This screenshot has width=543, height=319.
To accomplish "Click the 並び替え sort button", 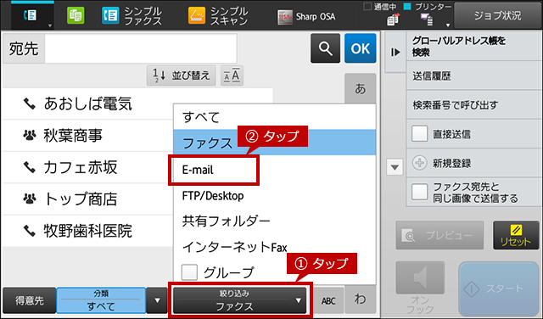I will click(x=181, y=76).
